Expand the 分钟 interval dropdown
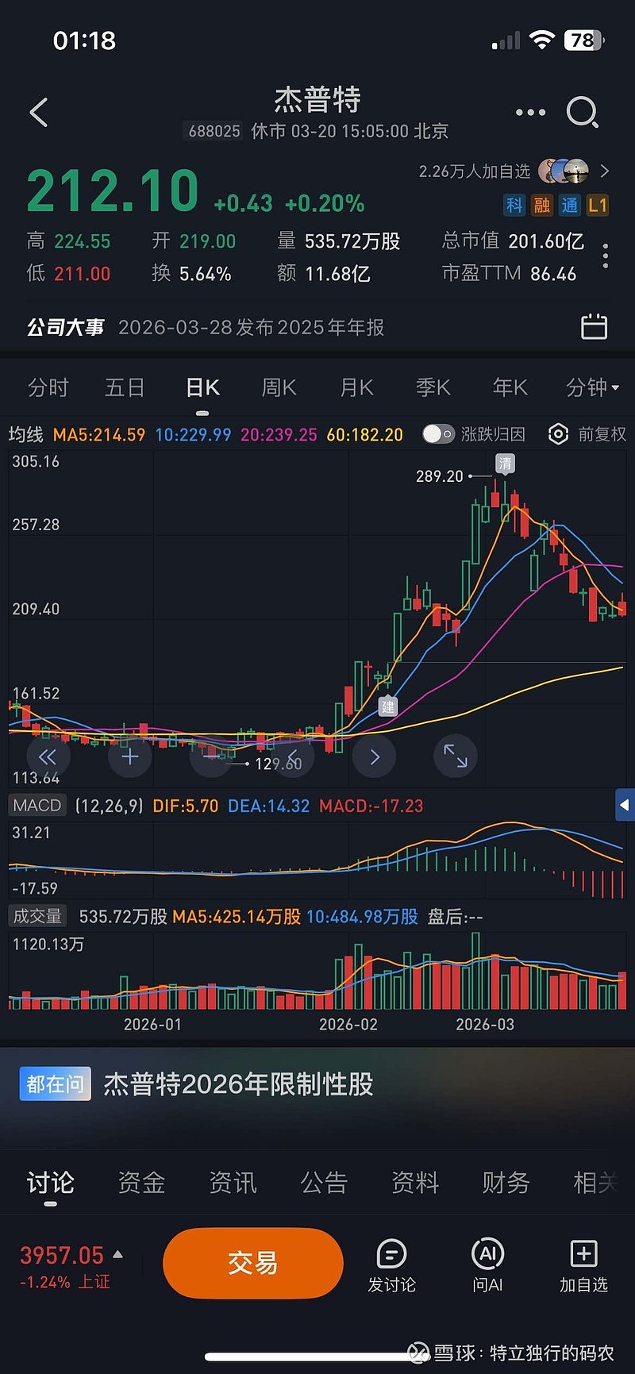The height and width of the screenshot is (1374, 635). [x=592, y=387]
